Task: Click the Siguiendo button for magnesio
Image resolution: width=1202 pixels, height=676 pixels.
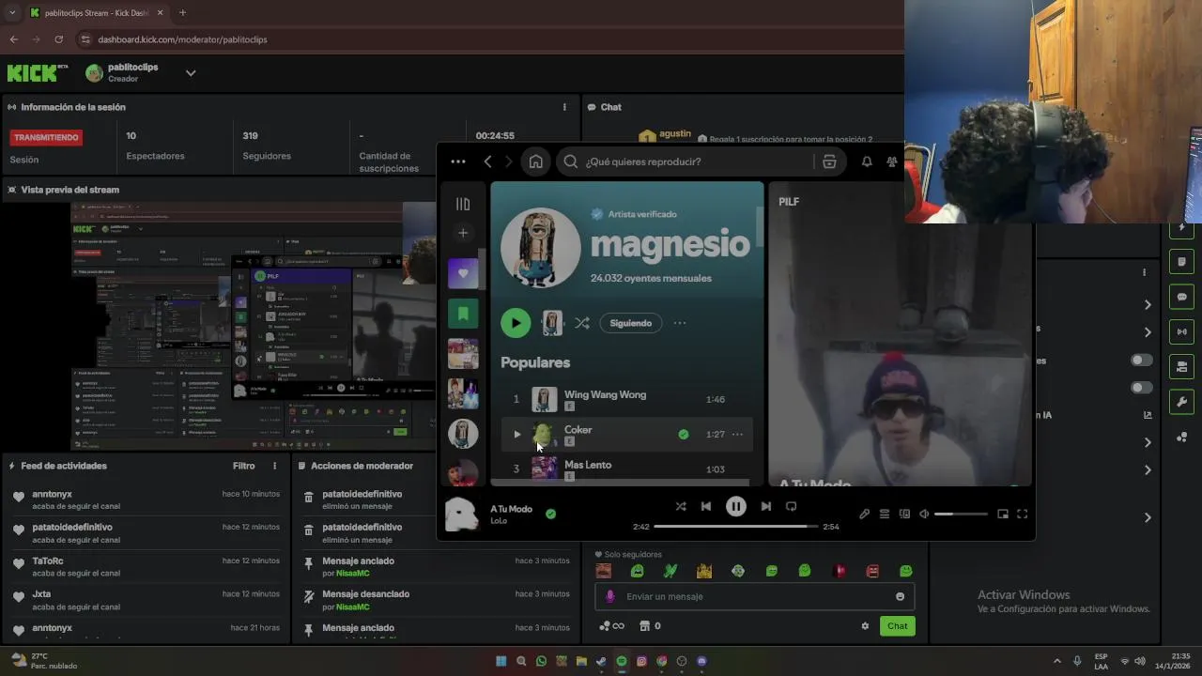Action: pyautogui.click(x=631, y=323)
